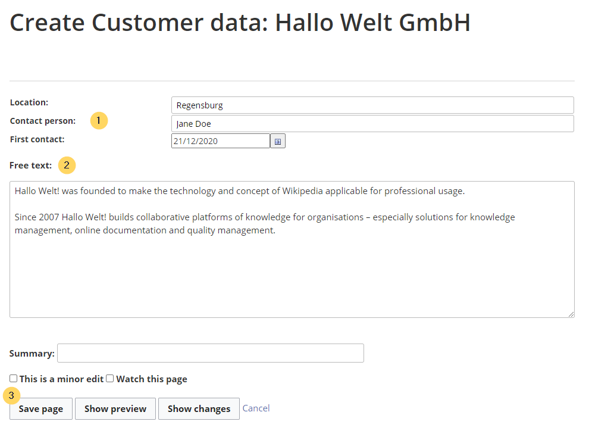Enable the 'This is a minor edit' checkbox
Image resolution: width=589 pixels, height=437 pixels.
pos(14,379)
